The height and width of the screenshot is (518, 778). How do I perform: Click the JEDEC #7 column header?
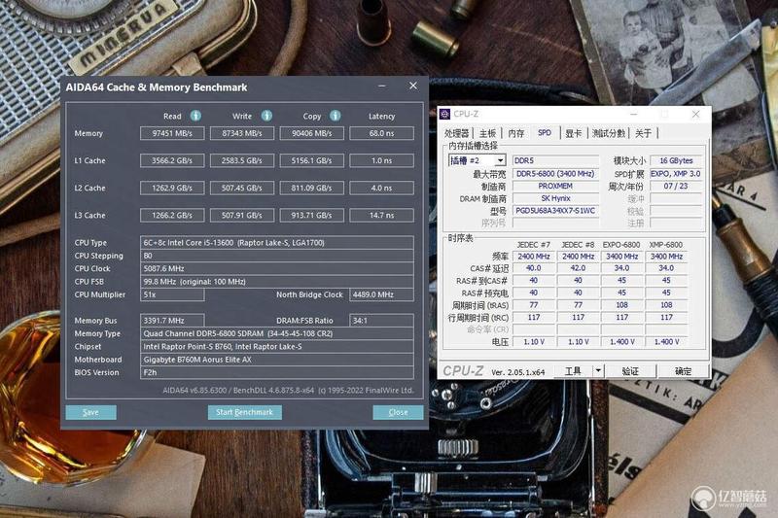tap(533, 245)
